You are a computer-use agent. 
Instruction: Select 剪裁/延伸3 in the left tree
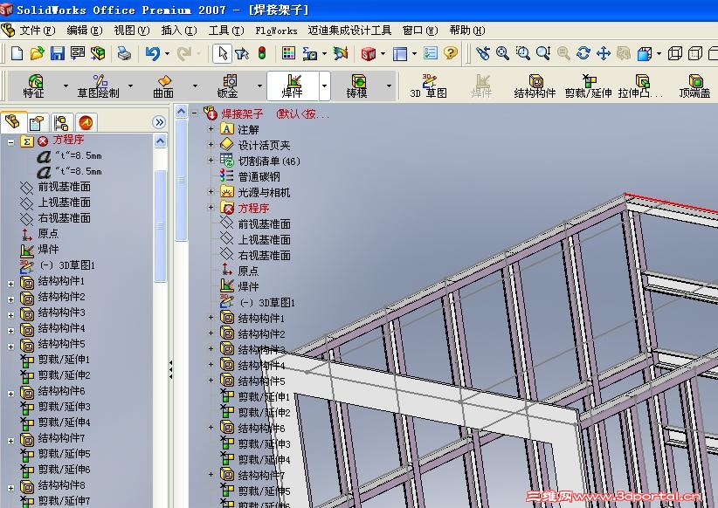[x=64, y=407]
